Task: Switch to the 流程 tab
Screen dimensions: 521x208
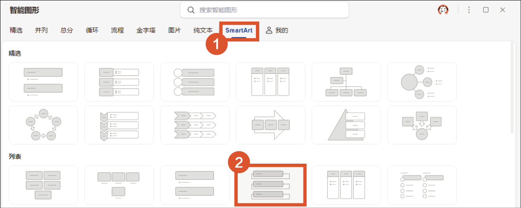Action: click(x=117, y=30)
